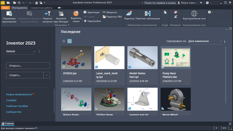Open Адаптация customization command
The height and width of the screenshot is (131, 233).
click(92, 12)
